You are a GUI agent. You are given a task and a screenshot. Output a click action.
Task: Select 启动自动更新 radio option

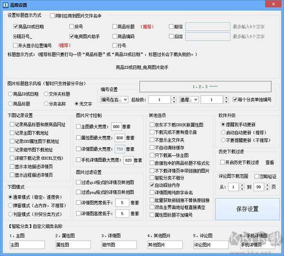[223, 133]
